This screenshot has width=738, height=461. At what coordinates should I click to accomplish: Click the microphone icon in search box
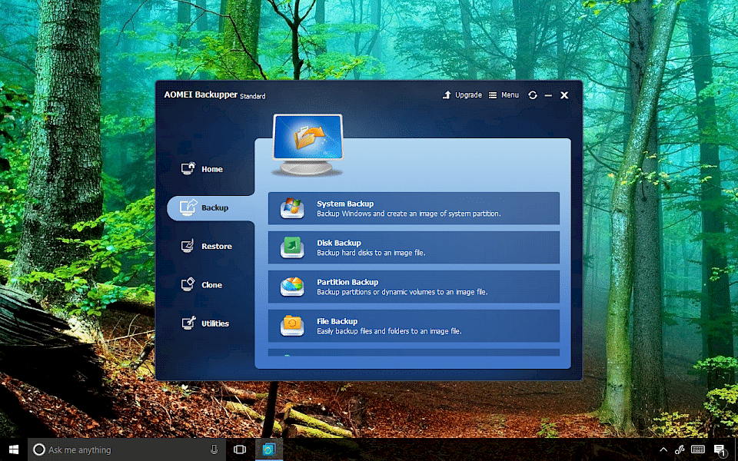tap(214, 449)
